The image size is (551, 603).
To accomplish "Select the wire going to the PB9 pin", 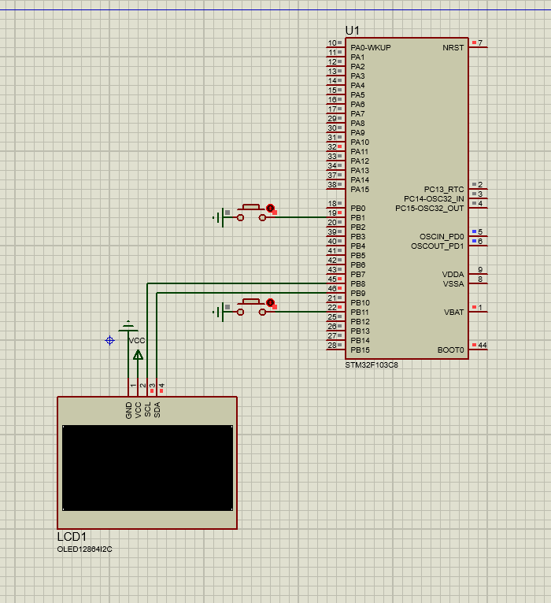I will tap(242, 293).
